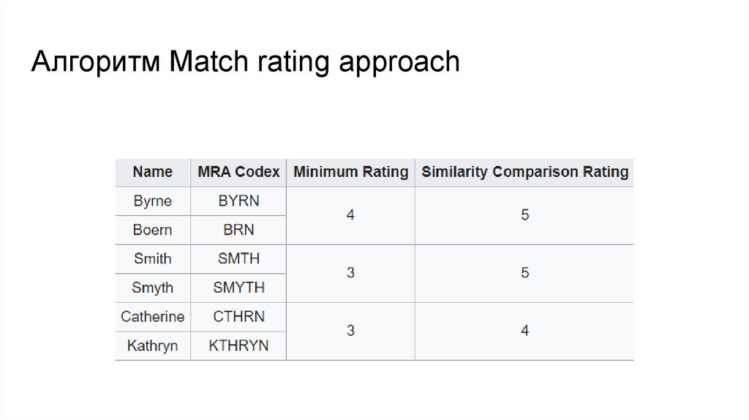This screenshot has width=749, height=420.
Task: Click similarity rating 4 for Catherine/Kathryn
Action: pos(524,331)
